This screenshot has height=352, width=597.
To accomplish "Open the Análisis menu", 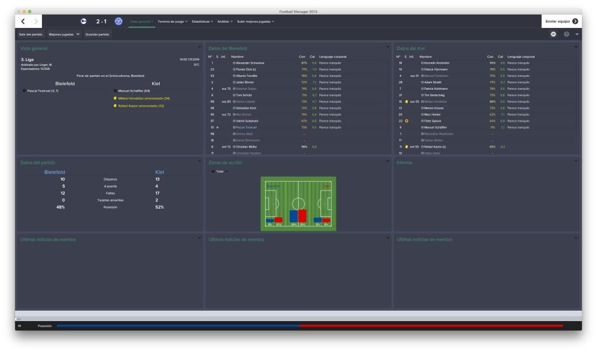I will [224, 22].
